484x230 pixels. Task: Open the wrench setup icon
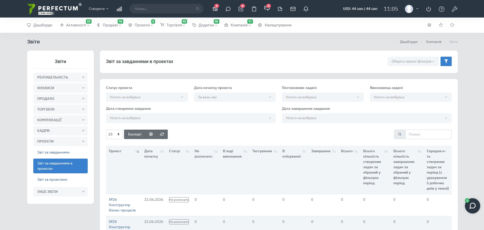(x=454, y=9)
